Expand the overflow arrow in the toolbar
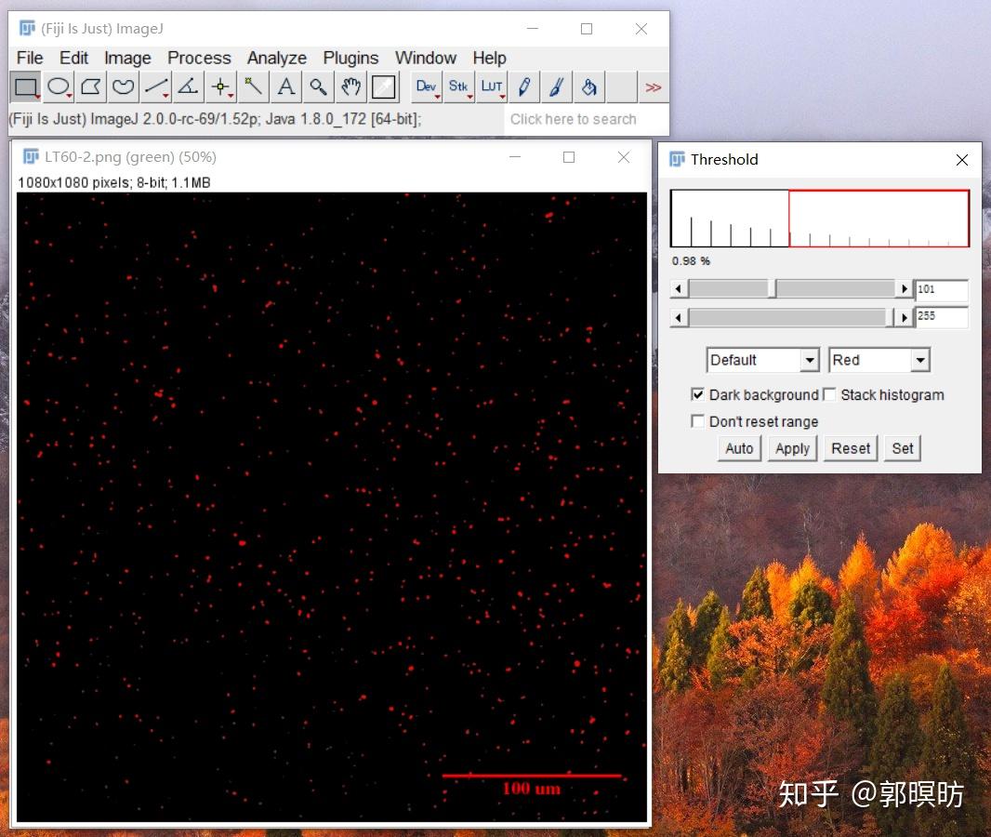 pos(654,86)
